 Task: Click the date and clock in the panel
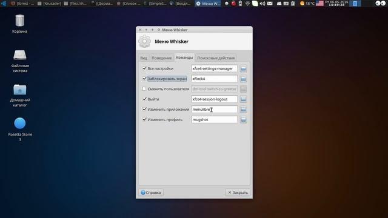pos(336,4)
